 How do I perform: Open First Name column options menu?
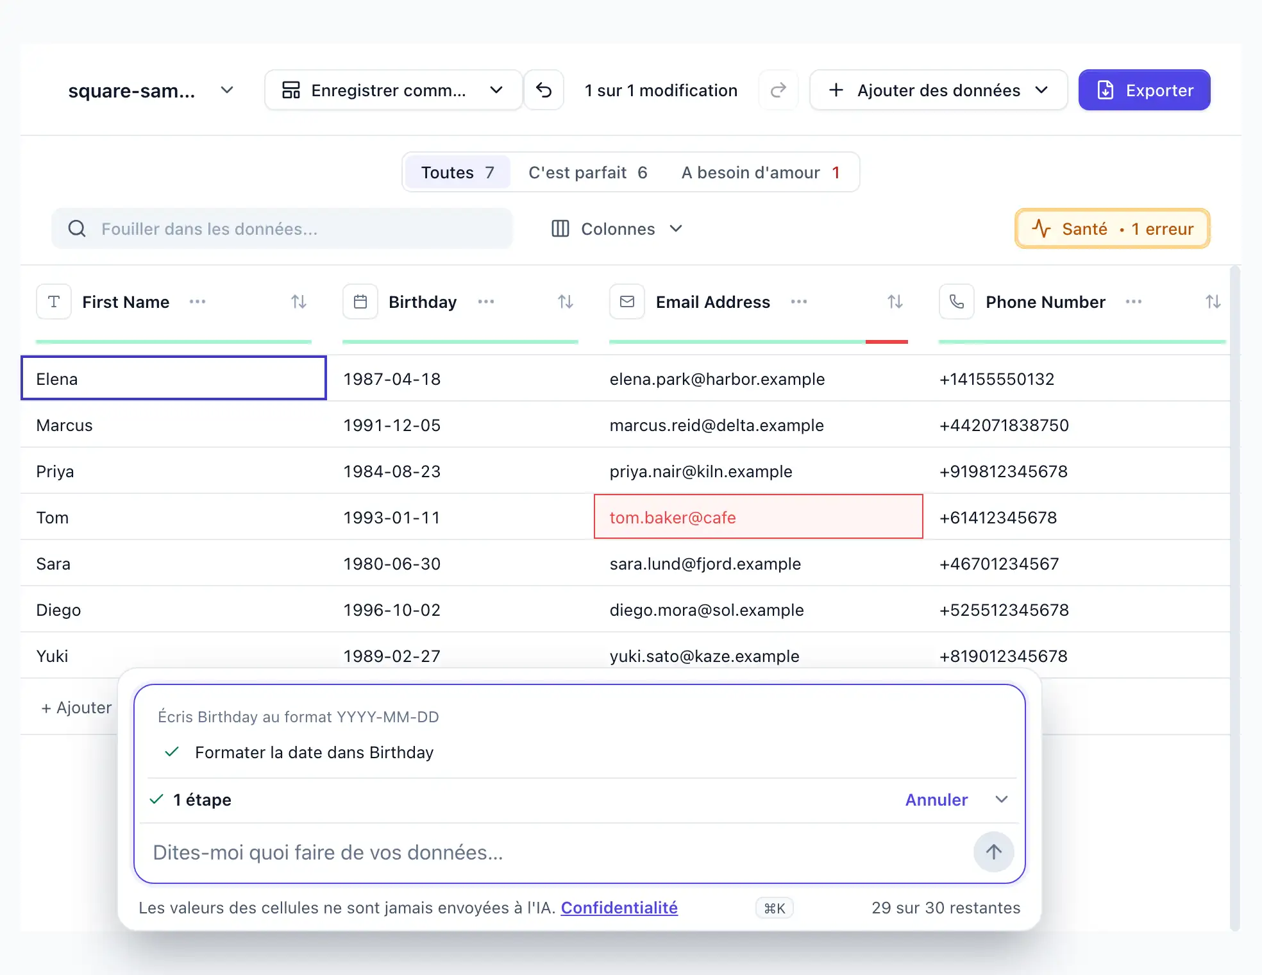click(x=198, y=301)
